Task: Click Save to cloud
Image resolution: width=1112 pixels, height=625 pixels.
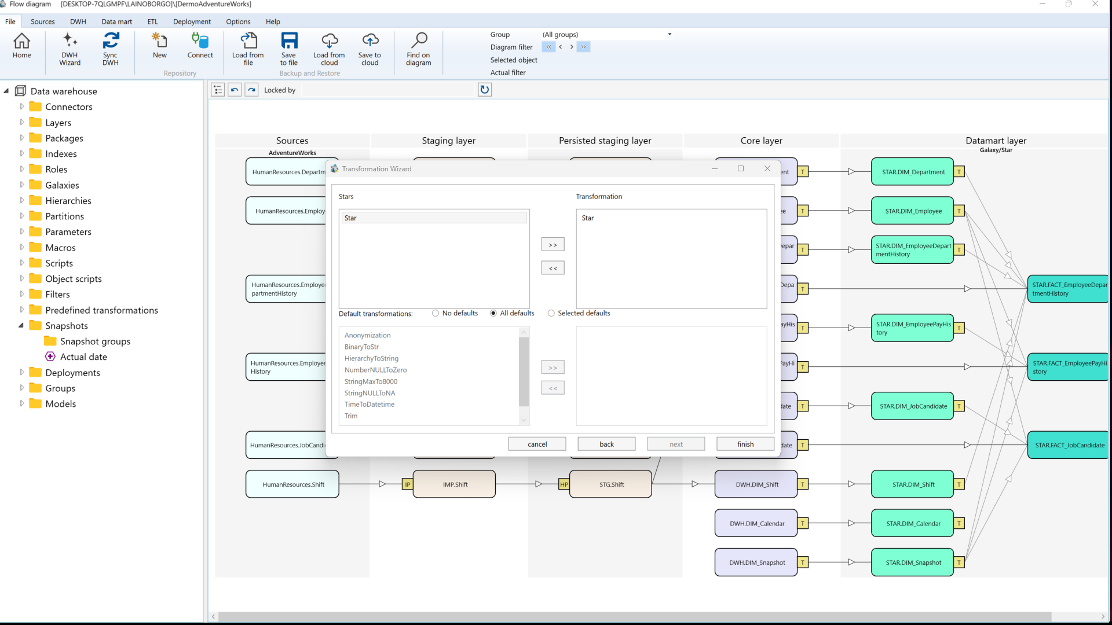Action: point(370,49)
